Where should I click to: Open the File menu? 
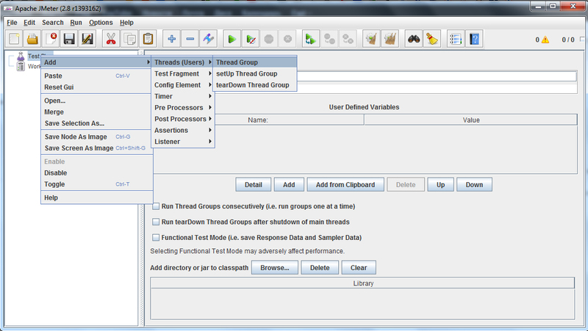click(x=12, y=23)
